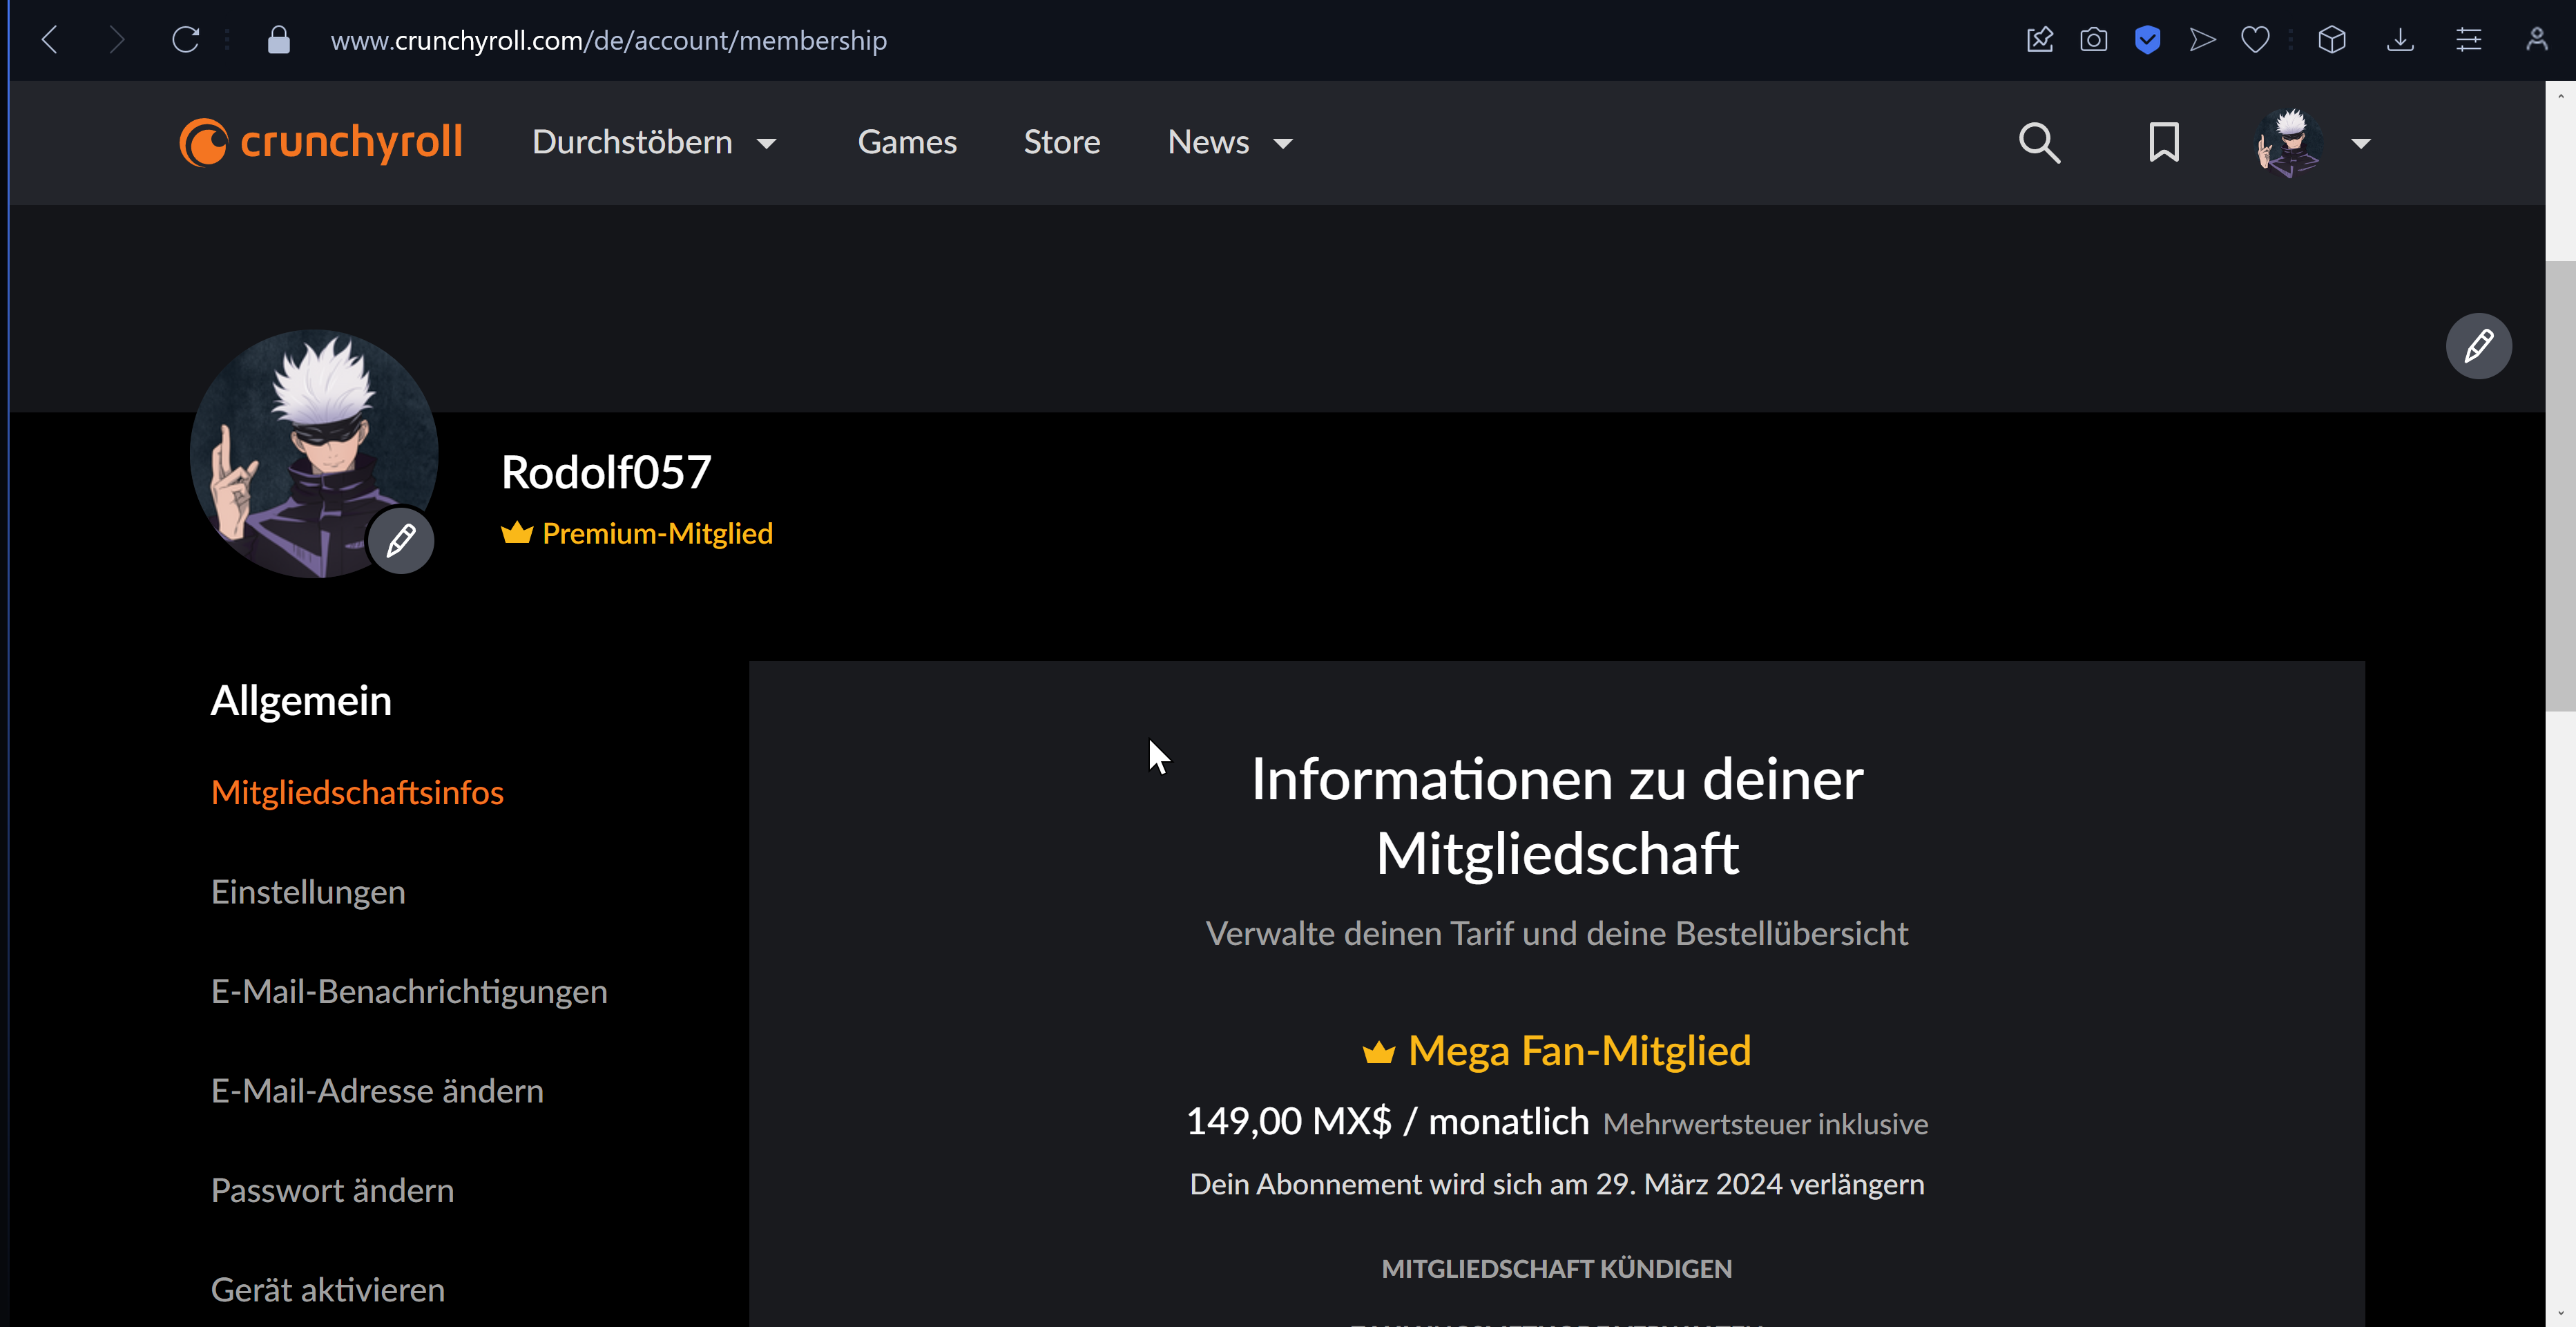Click Mitgliedschaft kündigen link
The width and height of the screenshot is (2576, 1327).
[x=1556, y=1268]
